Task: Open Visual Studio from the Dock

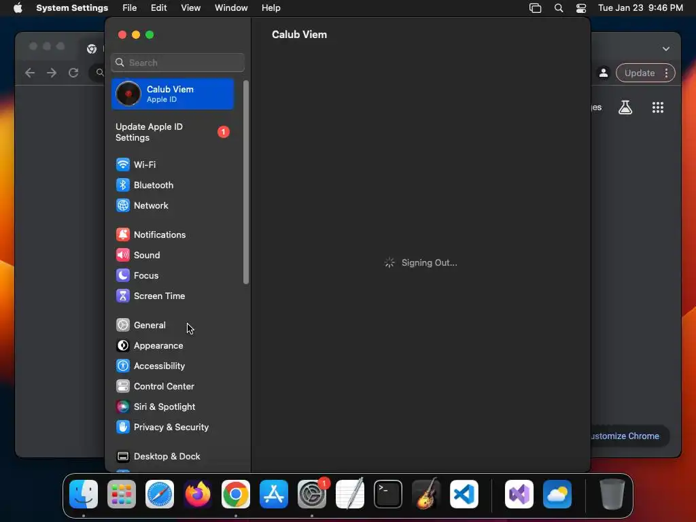Action: tap(519, 494)
